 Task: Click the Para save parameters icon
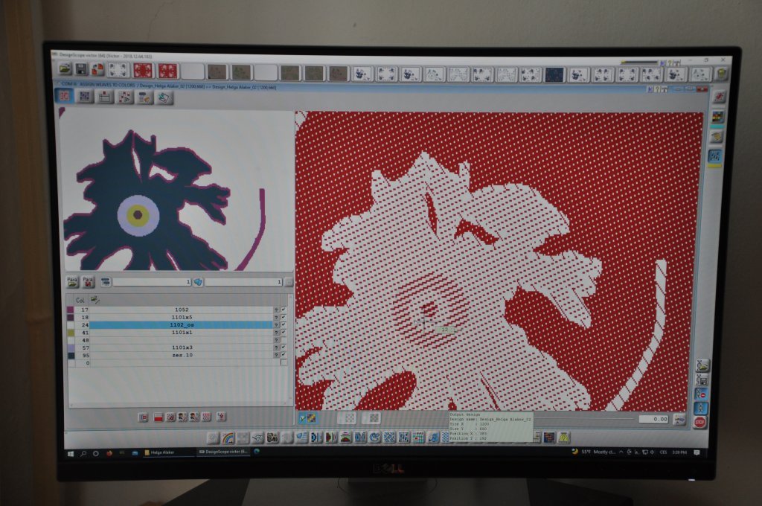88,282
